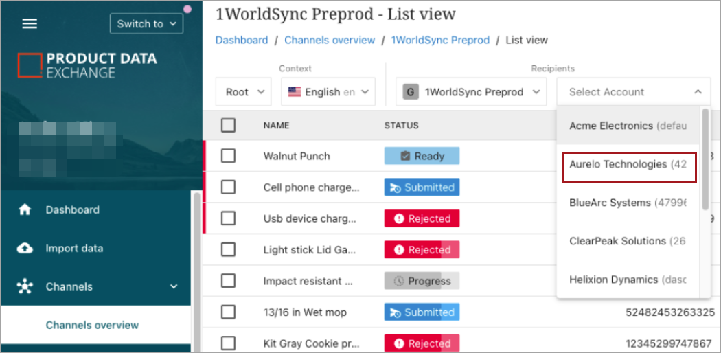The width and height of the screenshot is (721, 353).
Task: Check the Light stick Lid row checkbox
Action: click(x=229, y=250)
